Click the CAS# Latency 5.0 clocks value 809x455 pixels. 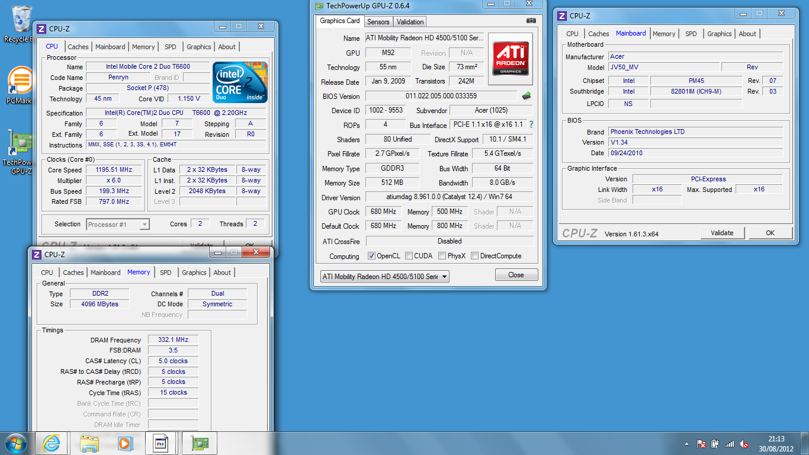(173, 361)
